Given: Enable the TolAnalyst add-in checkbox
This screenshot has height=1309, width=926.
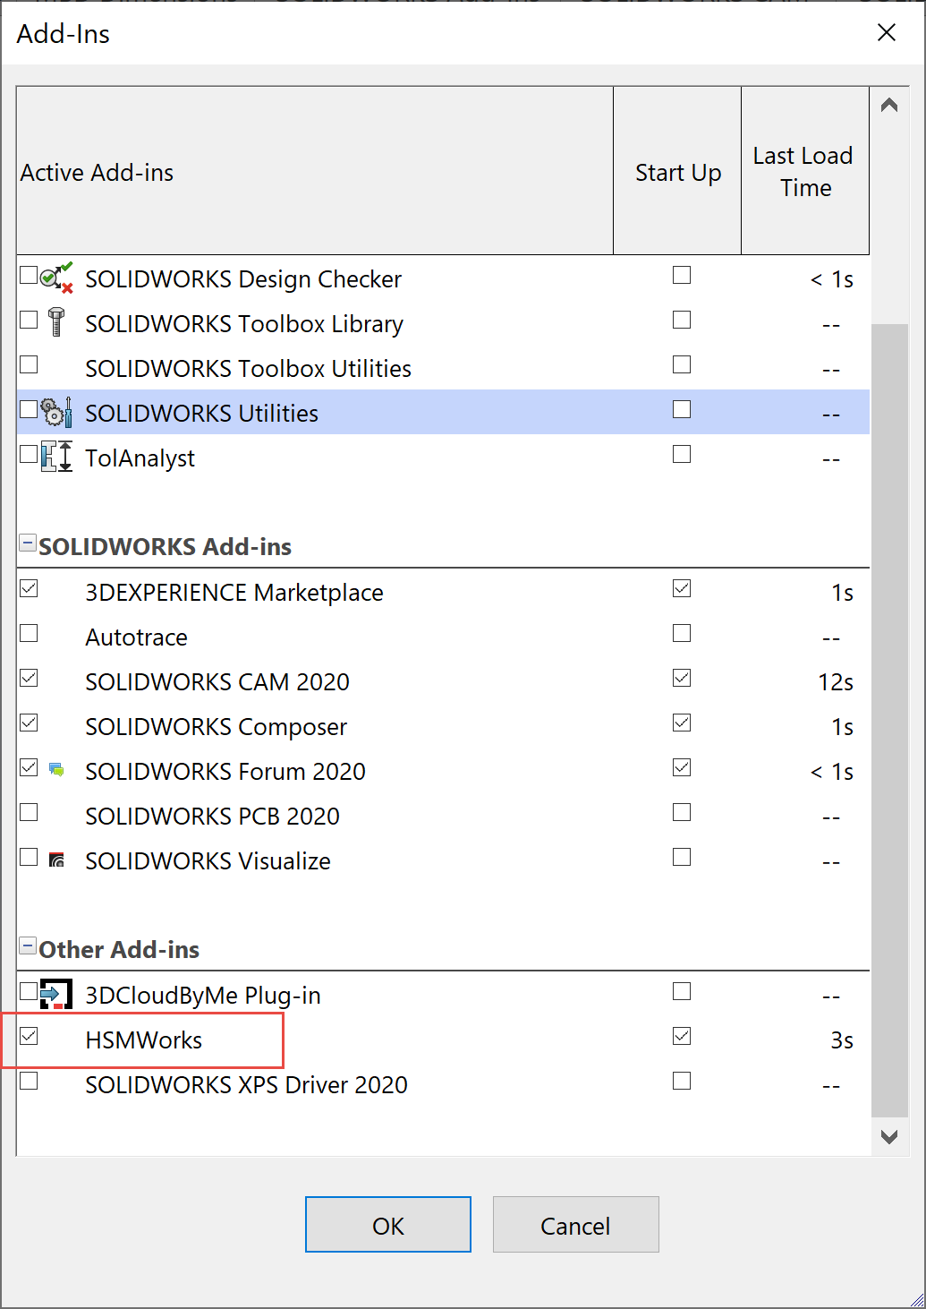Looking at the screenshot, I should pyautogui.click(x=29, y=454).
